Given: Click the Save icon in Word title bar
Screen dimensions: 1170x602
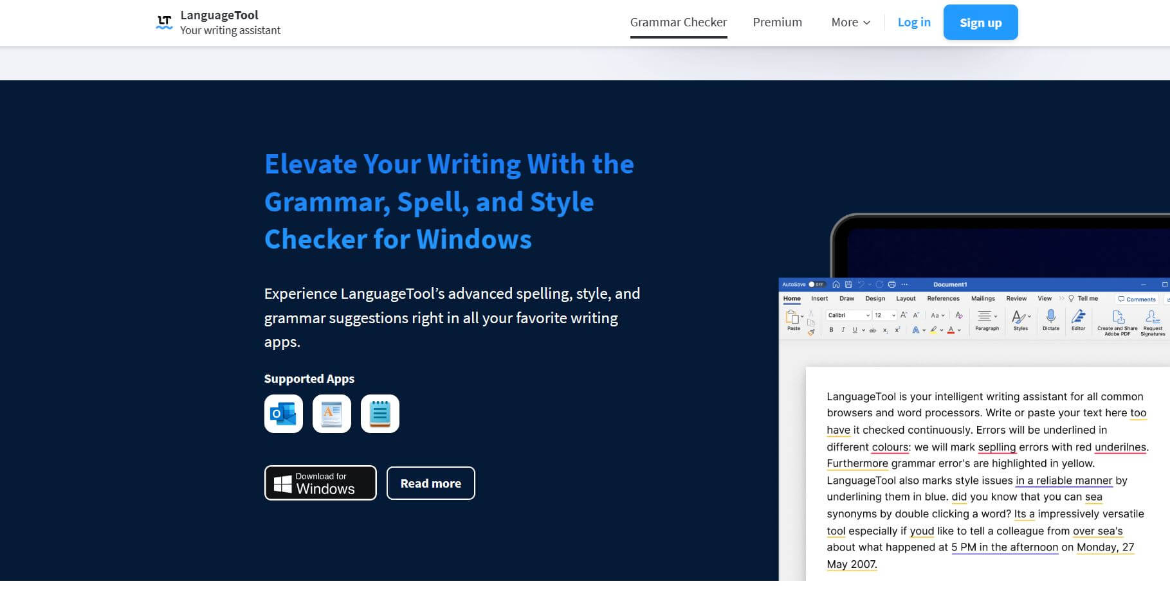Looking at the screenshot, I should tap(848, 285).
